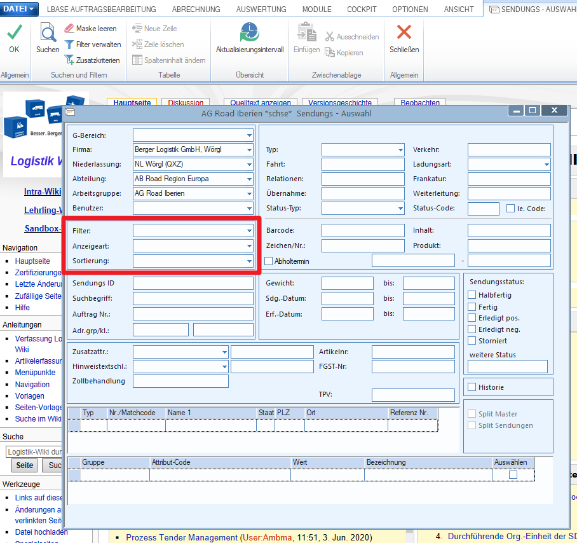Click into the Sendungs ID field
The width and height of the screenshot is (577, 543).
click(193, 283)
